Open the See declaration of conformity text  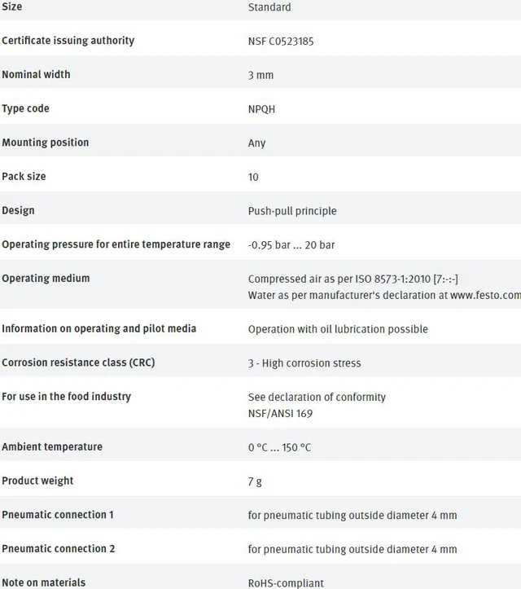pyautogui.click(x=317, y=397)
